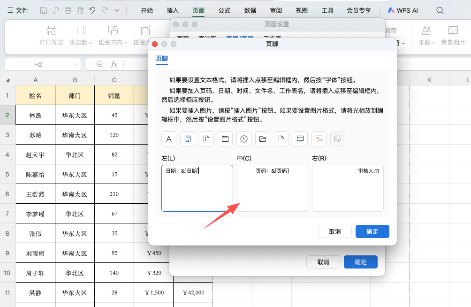Viewport: 471px width, 307px height.
Task: Switch to the 视图 ribbon tab
Action: (x=302, y=10)
